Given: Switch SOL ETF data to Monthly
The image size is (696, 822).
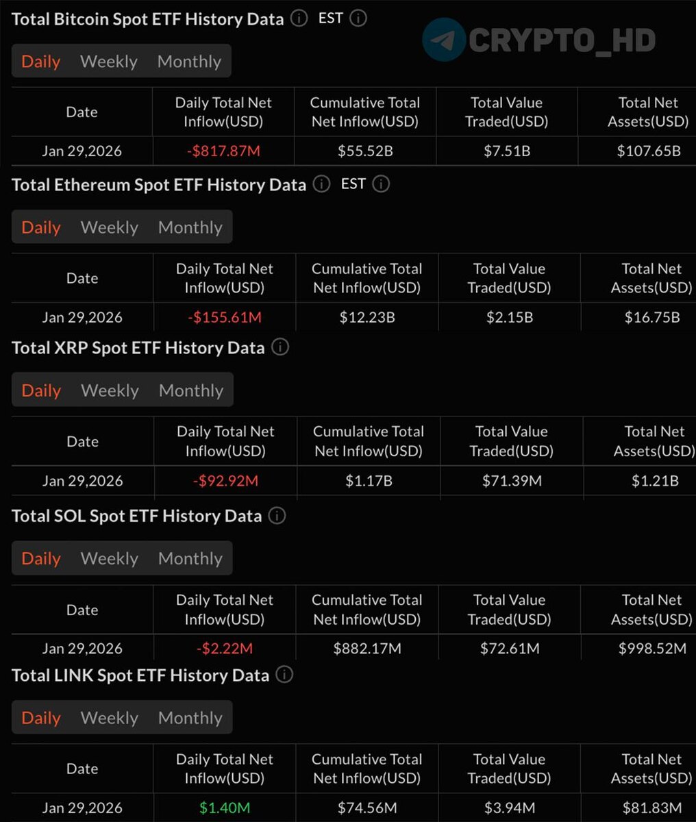Looking at the screenshot, I should (190, 558).
